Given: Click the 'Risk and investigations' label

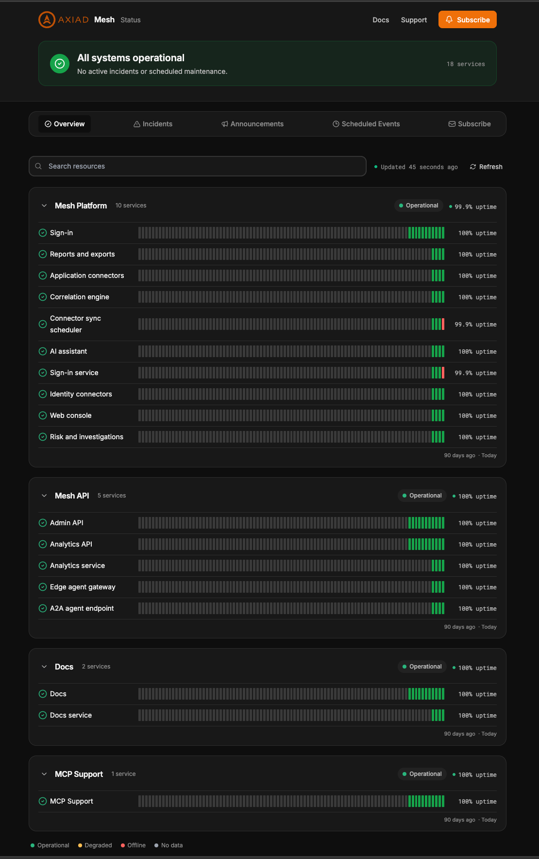Looking at the screenshot, I should pyautogui.click(x=86, y=437).
